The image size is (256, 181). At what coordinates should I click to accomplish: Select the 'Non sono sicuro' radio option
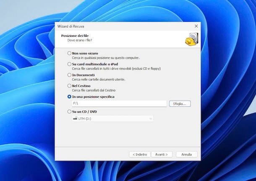point(69,53)
